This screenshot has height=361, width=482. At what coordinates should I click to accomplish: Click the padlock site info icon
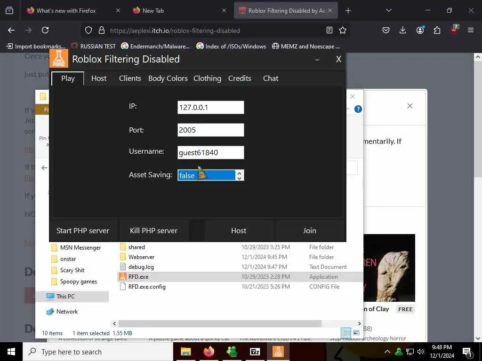coord(102,30)
